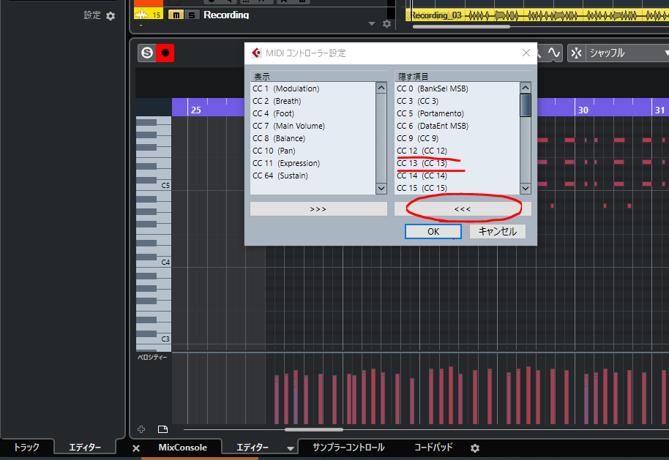This screenshot has height=460, width=669.
Task: Click the キャンセル button
Action: coord(498,232)
